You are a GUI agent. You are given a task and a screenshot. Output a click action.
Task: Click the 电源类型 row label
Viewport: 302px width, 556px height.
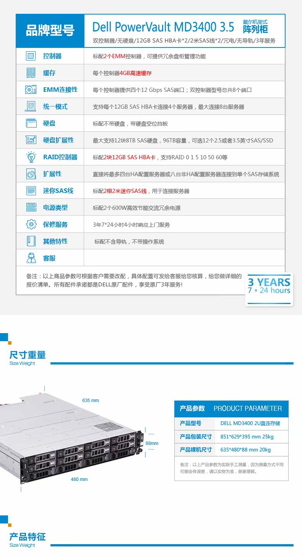[x=55, y=208]
